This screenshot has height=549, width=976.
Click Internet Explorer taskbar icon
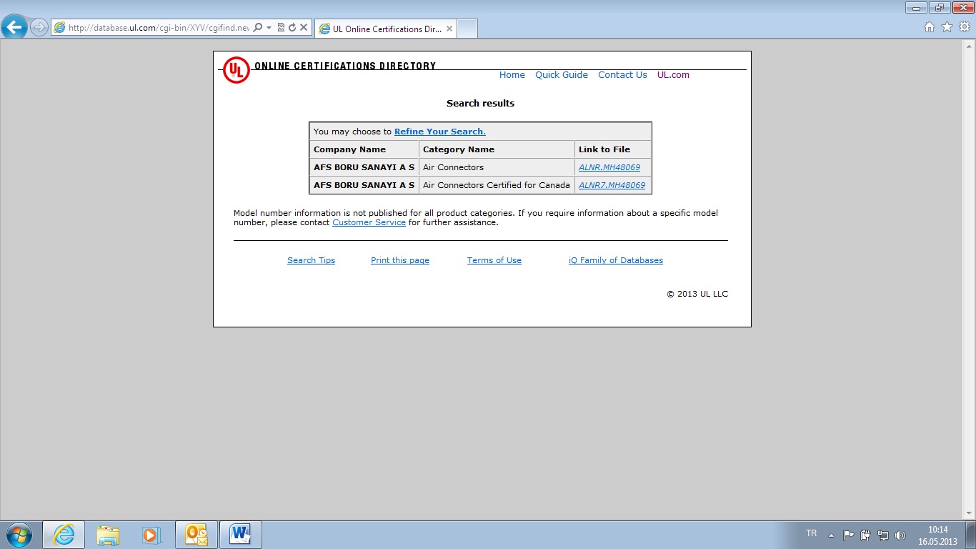[64, 535]
